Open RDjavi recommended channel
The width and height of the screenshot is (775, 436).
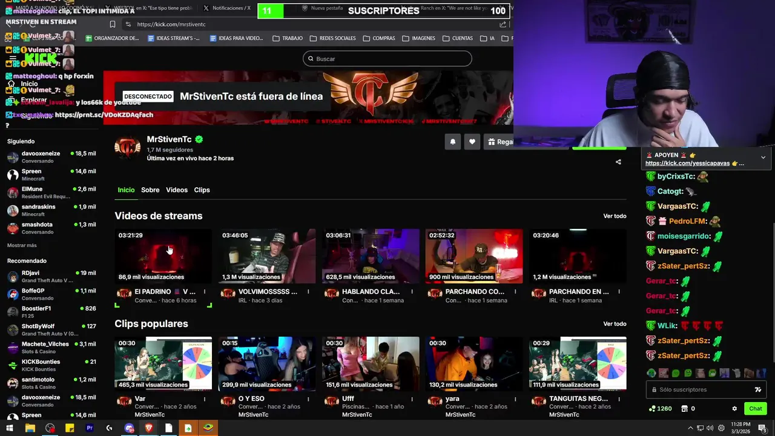click(x=51, y=276)
